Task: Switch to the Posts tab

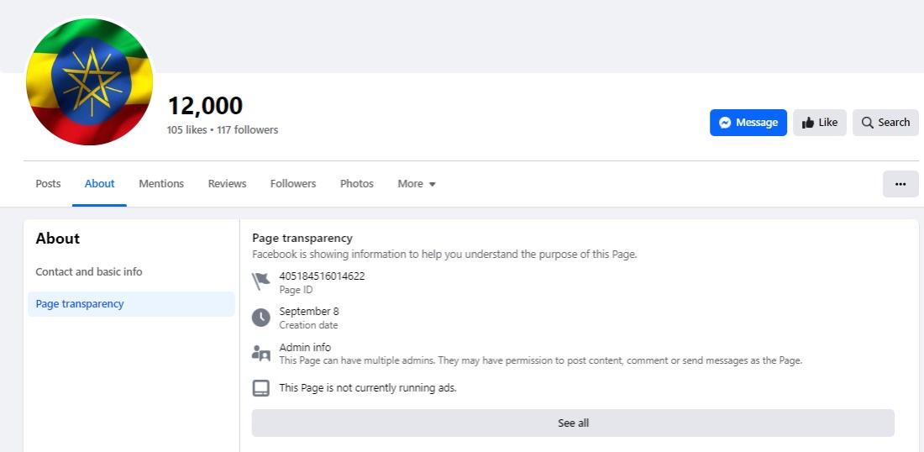Action: point(48,184)
